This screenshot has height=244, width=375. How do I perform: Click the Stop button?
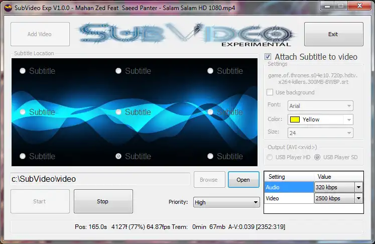[x=103, y=201]
